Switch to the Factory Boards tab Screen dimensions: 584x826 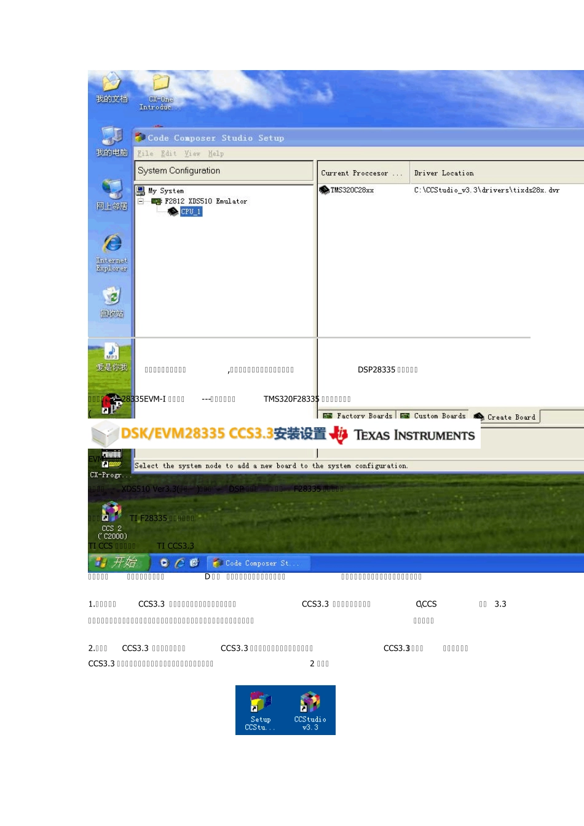pyautogui.click(x=357, y=415)
